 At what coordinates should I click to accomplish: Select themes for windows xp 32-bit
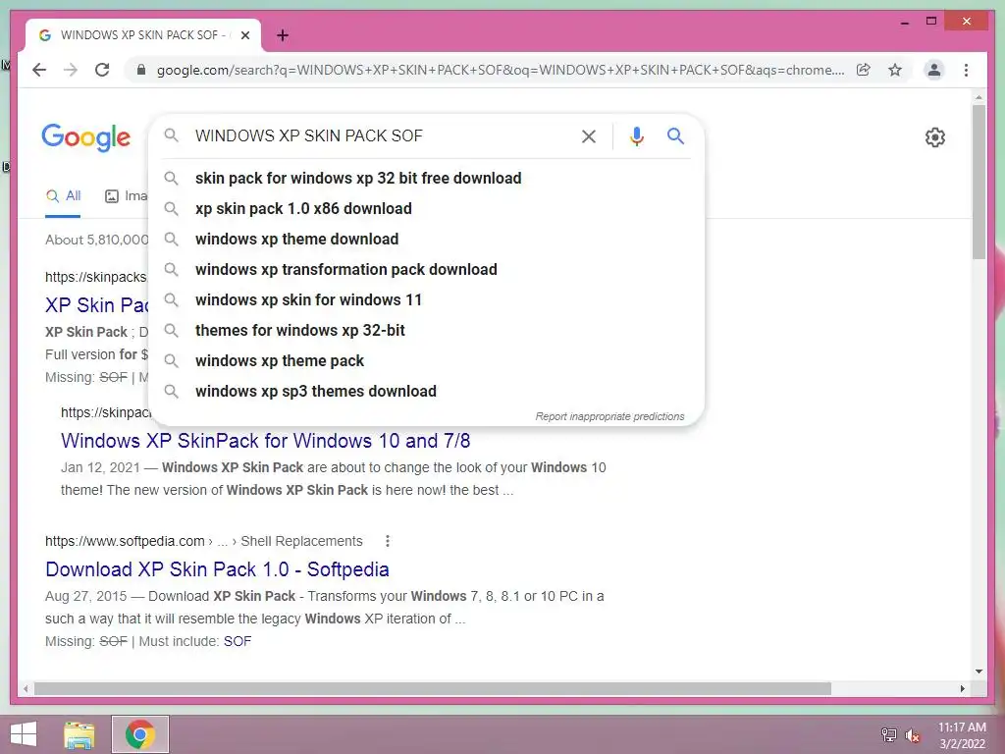point(426,330)
